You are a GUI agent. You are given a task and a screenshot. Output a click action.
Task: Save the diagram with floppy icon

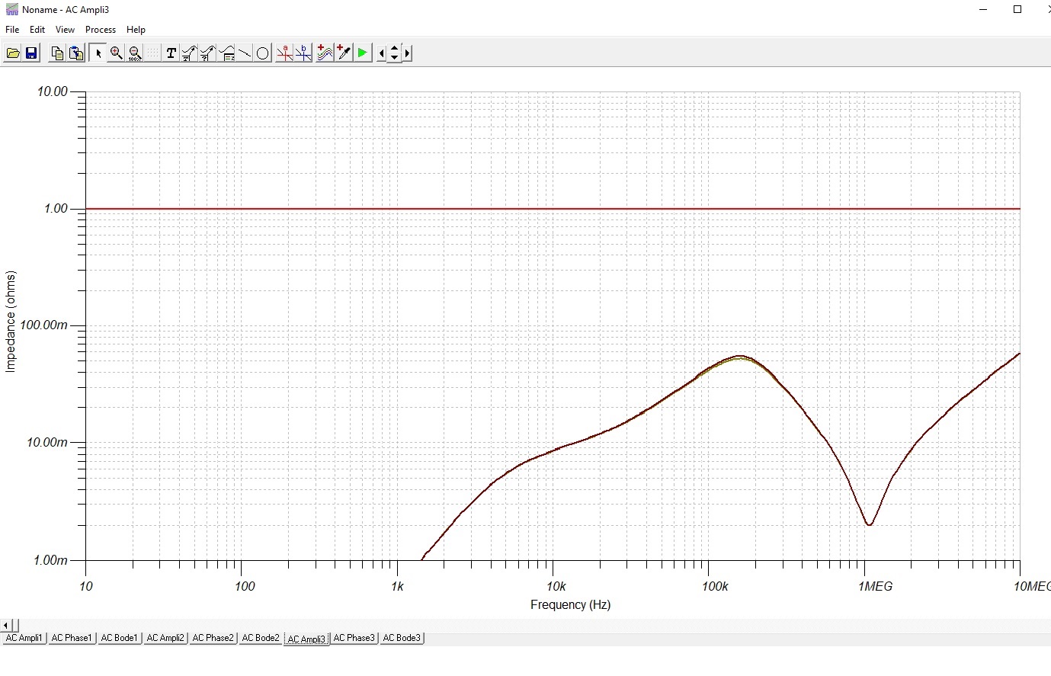pyautogui.click(x=31, y=53)
